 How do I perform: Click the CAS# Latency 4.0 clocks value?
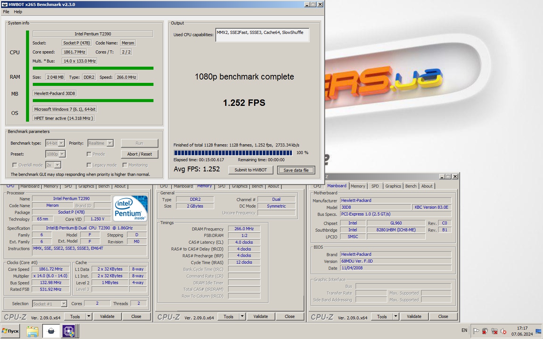pyautogui.click(x=244, y=242)
